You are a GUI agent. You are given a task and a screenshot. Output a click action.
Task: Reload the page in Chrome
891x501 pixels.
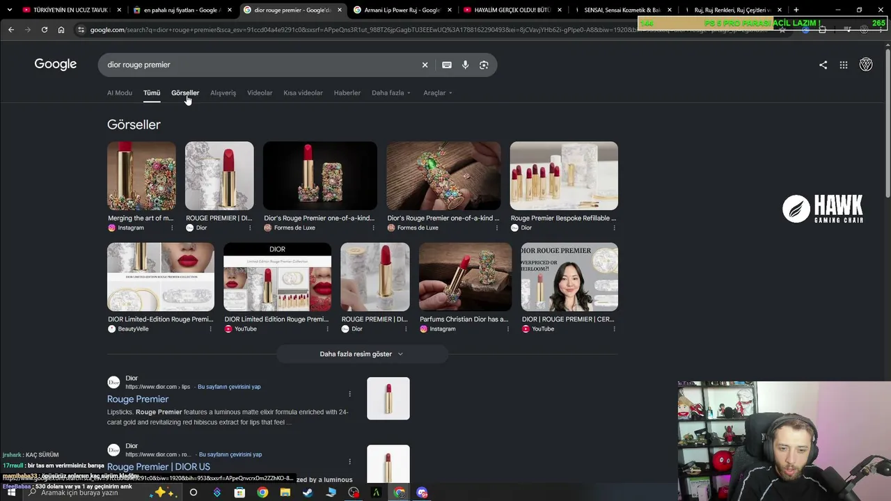[x=44, y=30]
